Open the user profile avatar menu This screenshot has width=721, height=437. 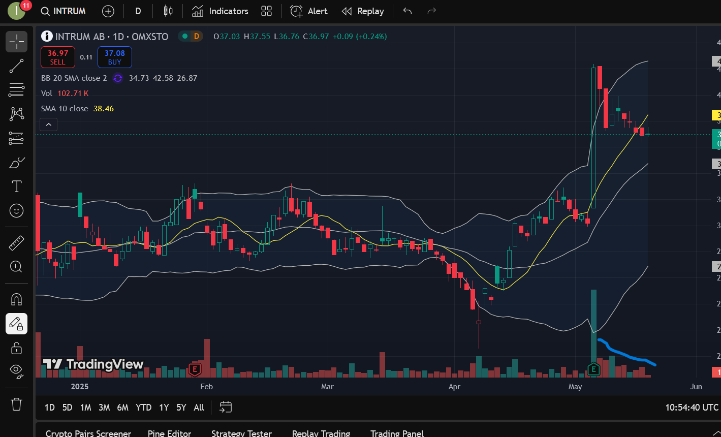[17, 11]
